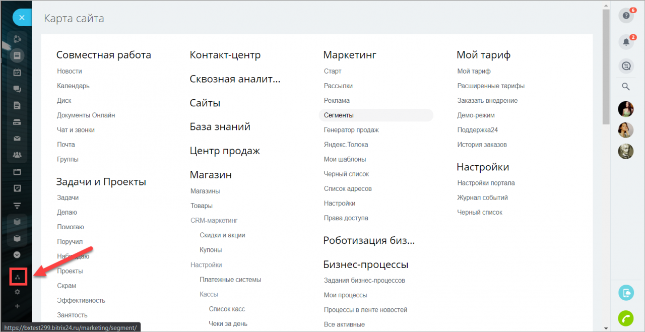
Task: Open the Настройки портала link
Action: (486, 183)
